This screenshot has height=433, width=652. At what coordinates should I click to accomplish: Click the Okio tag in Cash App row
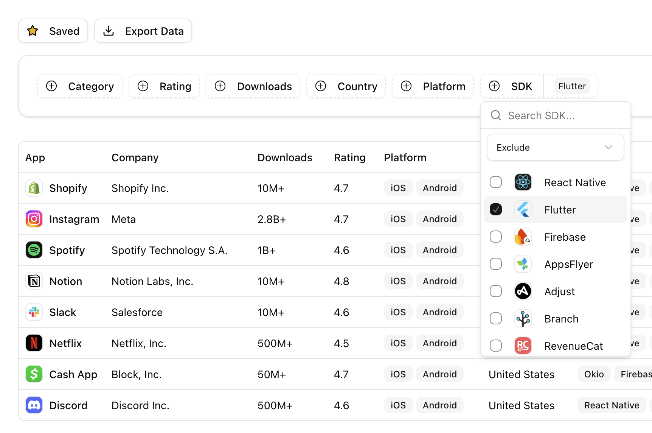(x=594, y=374)
